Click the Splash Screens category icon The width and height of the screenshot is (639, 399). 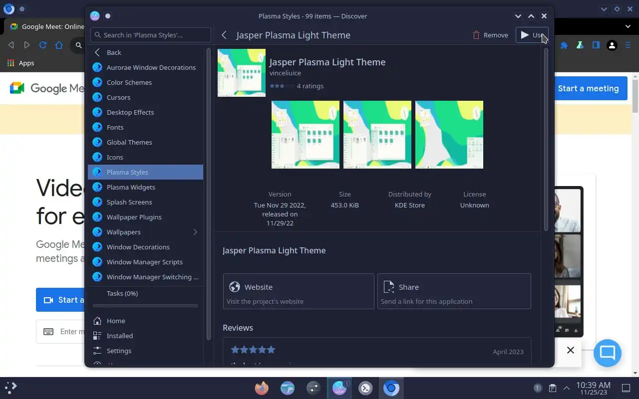[x=97, y=202]
